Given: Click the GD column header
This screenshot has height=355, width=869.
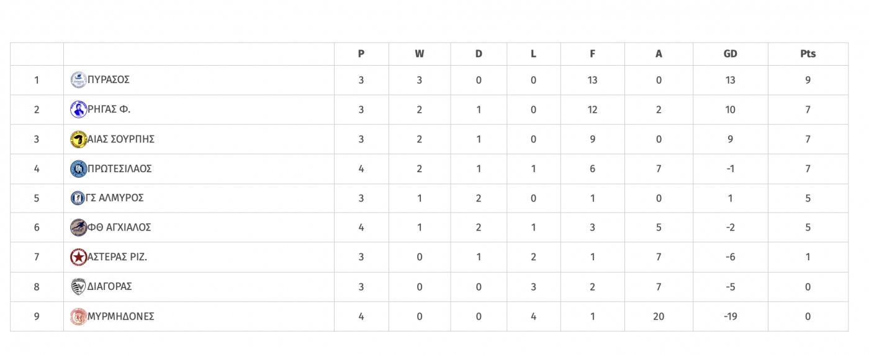Looking at the screenshot, I should [730, 54].
